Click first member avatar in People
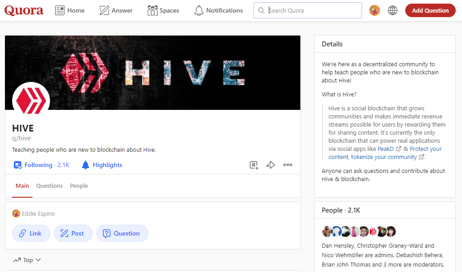 pyautogui.click(x=327, y=231)
